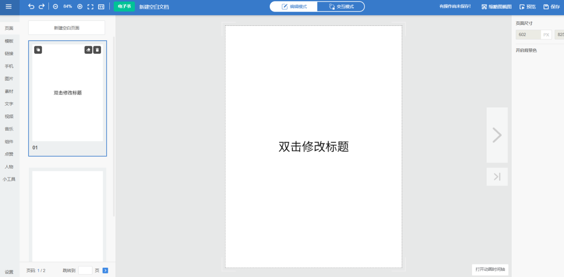Click the 1:1 actual size icon
Screen dimensions: 564x277
pos(101,7)
